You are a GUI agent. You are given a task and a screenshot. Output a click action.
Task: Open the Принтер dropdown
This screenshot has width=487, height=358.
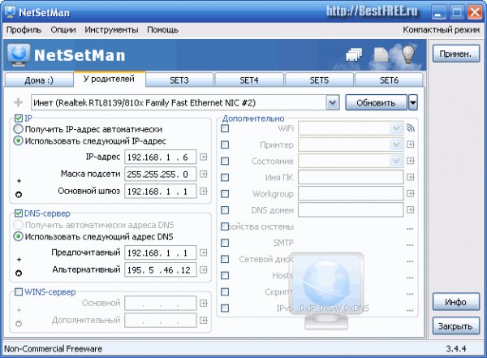(x=396, y=144)
